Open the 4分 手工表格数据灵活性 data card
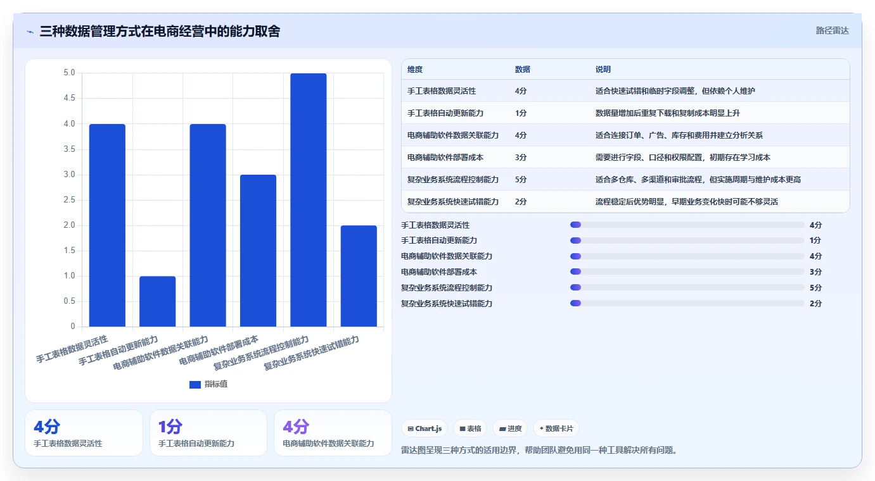This screenshot has height=481, width=875. click(84, 433)
